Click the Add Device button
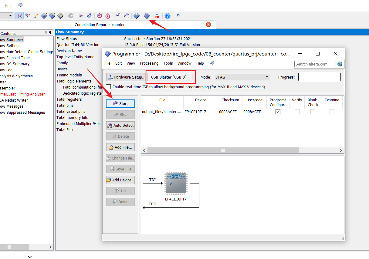The width and height of the screenshot is (369, 259). [x=120, y=180]
